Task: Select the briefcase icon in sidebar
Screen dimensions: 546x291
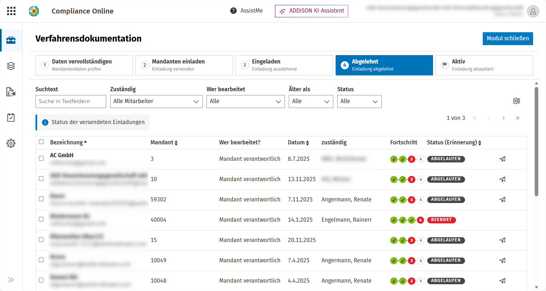Action: pos(11,40)
